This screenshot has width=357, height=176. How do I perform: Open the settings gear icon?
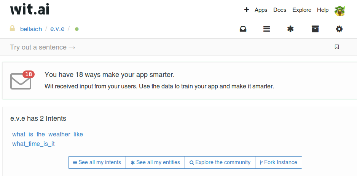click(339, 29)
